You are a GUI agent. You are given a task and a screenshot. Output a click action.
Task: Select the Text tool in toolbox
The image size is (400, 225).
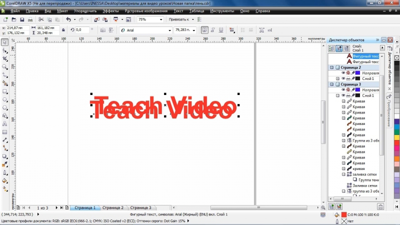pyautogui.click(x=5, y=123)
